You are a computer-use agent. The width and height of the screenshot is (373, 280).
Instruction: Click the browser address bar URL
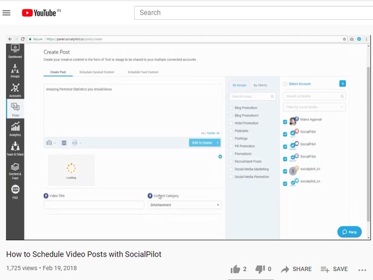74,39
